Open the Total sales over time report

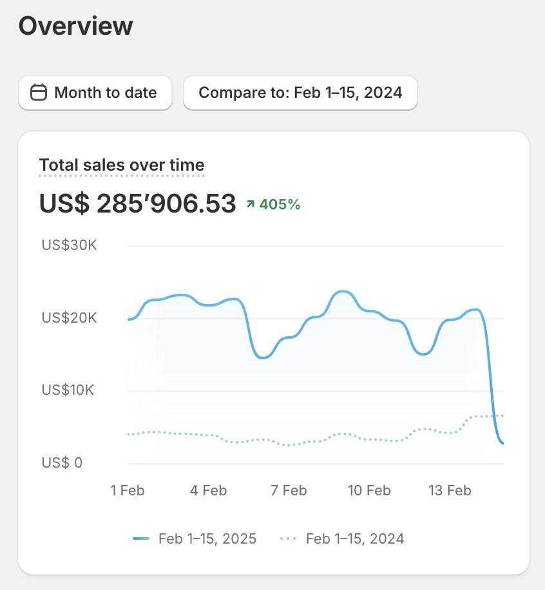122,165
